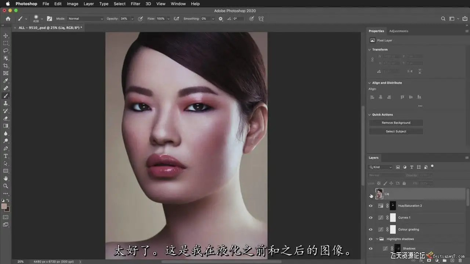Select the Frame tool
Image resolution: width=470 pixels, height=264 pixels.
[x=6, y=73]
